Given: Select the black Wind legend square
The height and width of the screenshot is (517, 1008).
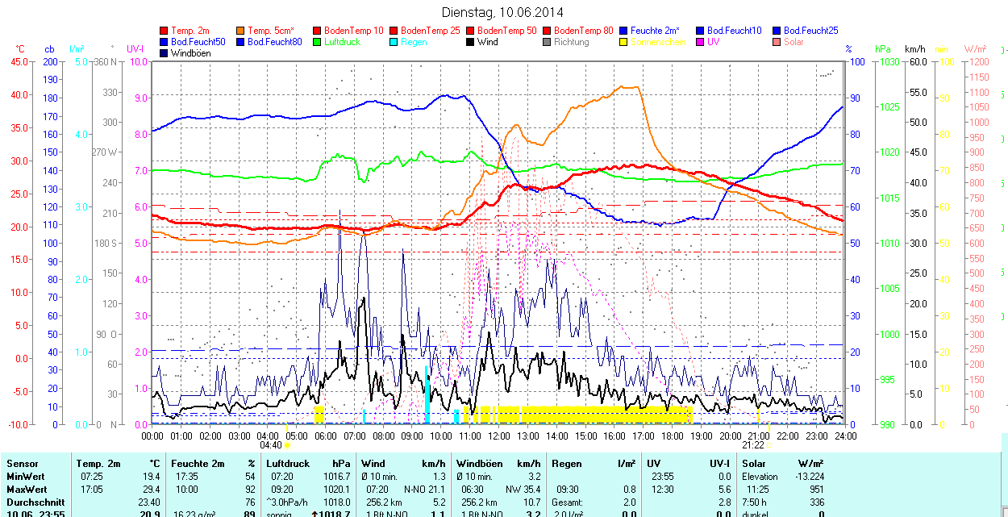Looking at the screenshot, I should [x=471, y=42].
